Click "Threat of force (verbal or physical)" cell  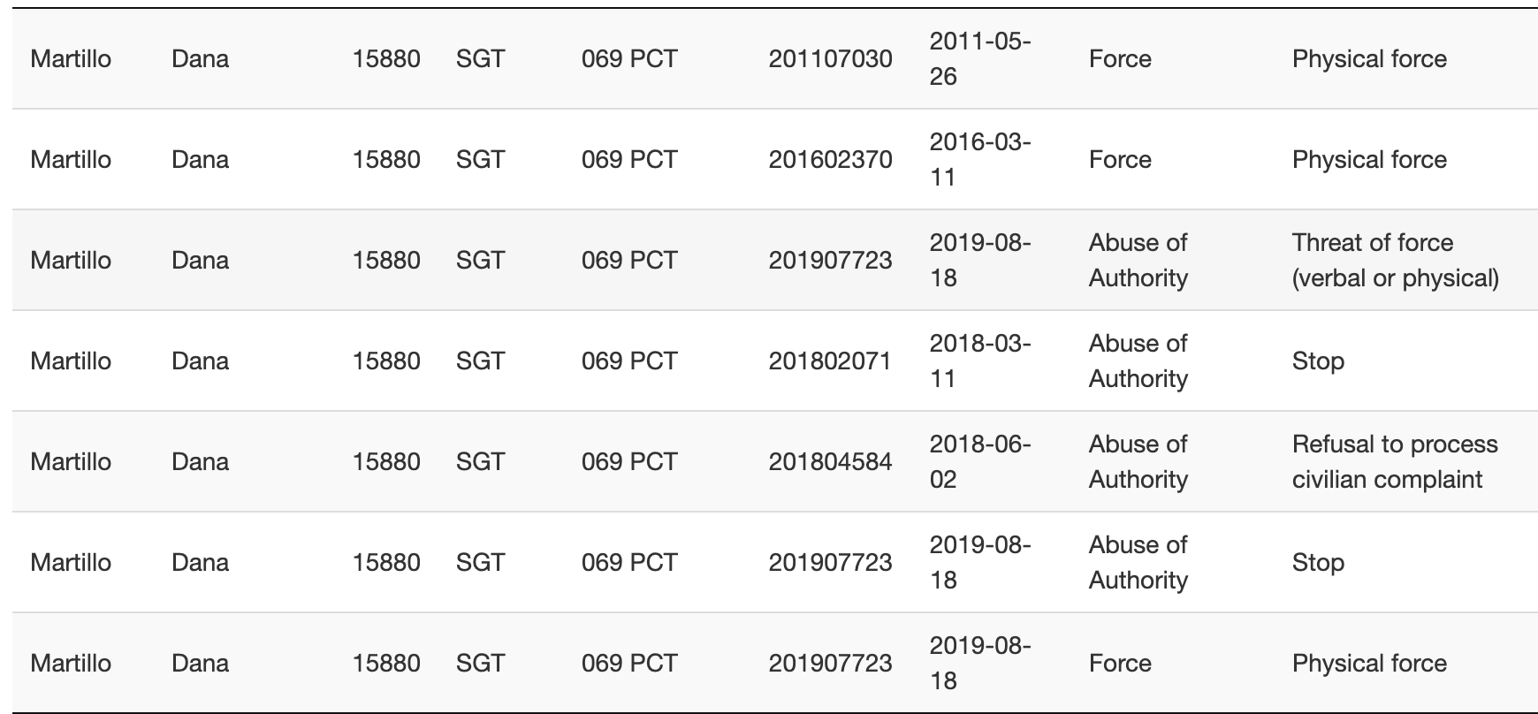tap(1395, 260)
